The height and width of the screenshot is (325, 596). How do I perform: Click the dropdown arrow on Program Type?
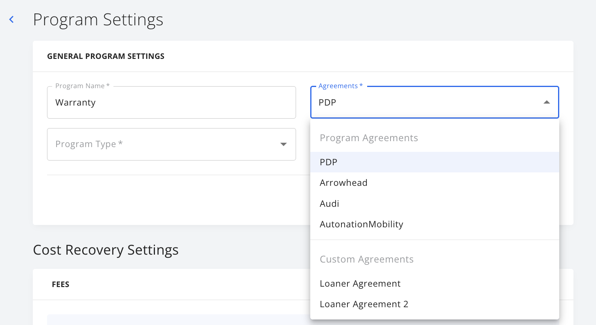pyautogui.click(x=283, y=144)
